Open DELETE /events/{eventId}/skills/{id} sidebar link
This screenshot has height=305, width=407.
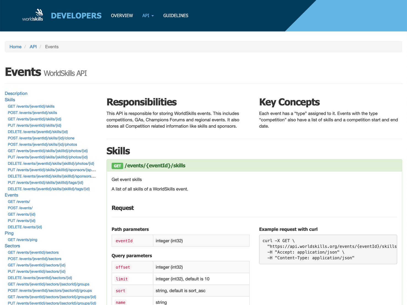tap(38, 132)
